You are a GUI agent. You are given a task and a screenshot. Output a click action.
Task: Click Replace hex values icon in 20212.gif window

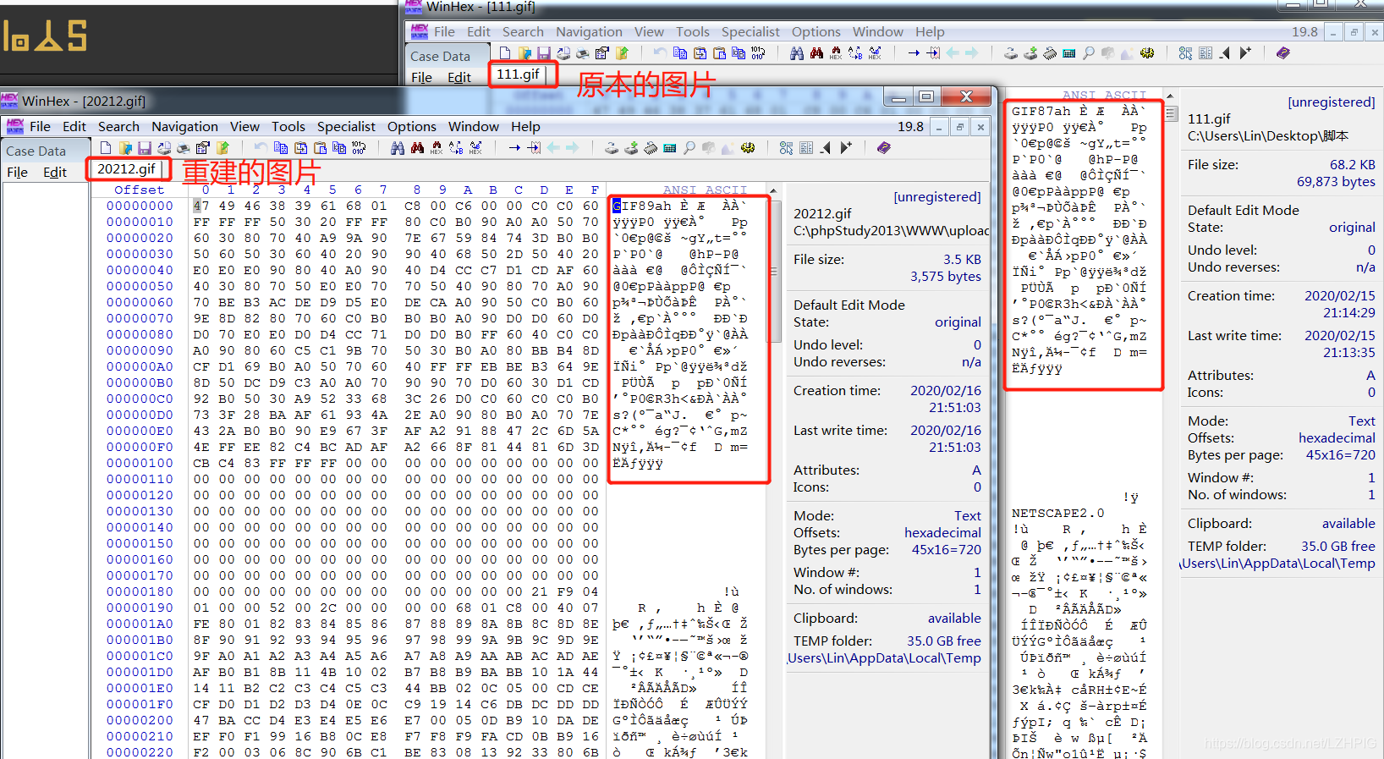(x=475, y=148)
